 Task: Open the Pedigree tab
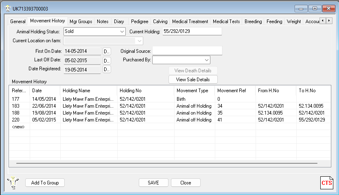(140, 22)
